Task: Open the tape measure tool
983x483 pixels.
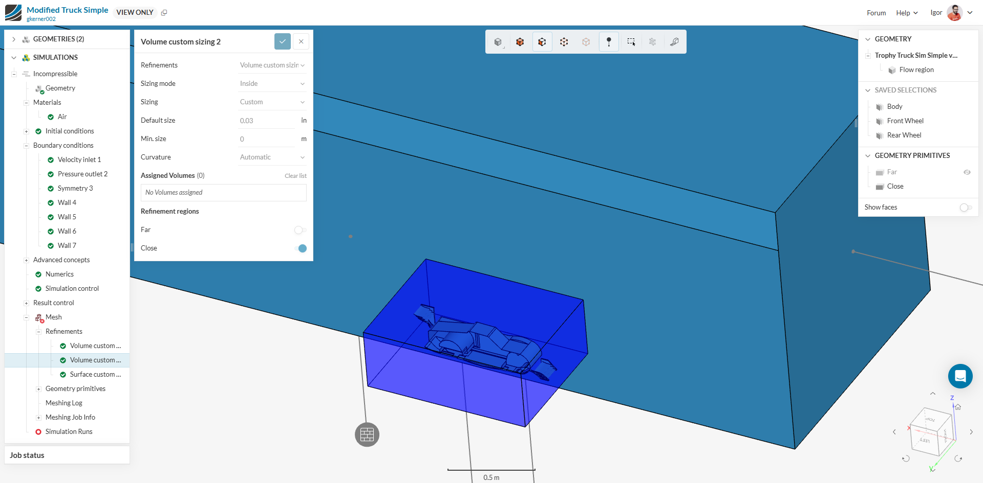Action: tap(675, 42)
